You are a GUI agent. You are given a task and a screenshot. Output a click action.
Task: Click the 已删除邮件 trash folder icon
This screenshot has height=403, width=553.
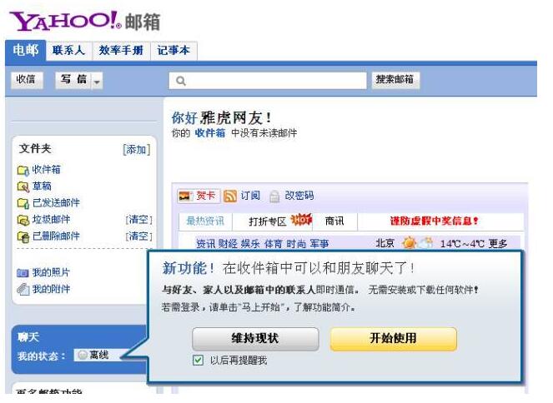tap(23, 236)
